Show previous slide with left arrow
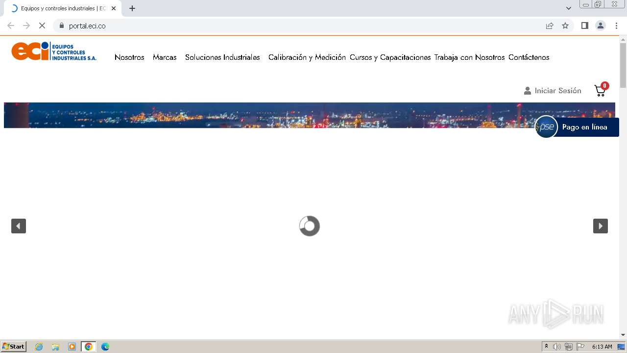The width and height of the screenshot is (627, 353). point(19,226)
